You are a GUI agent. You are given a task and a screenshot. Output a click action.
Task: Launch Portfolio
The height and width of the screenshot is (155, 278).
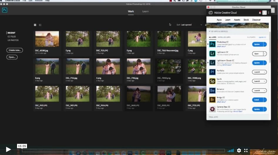(260, 72)
